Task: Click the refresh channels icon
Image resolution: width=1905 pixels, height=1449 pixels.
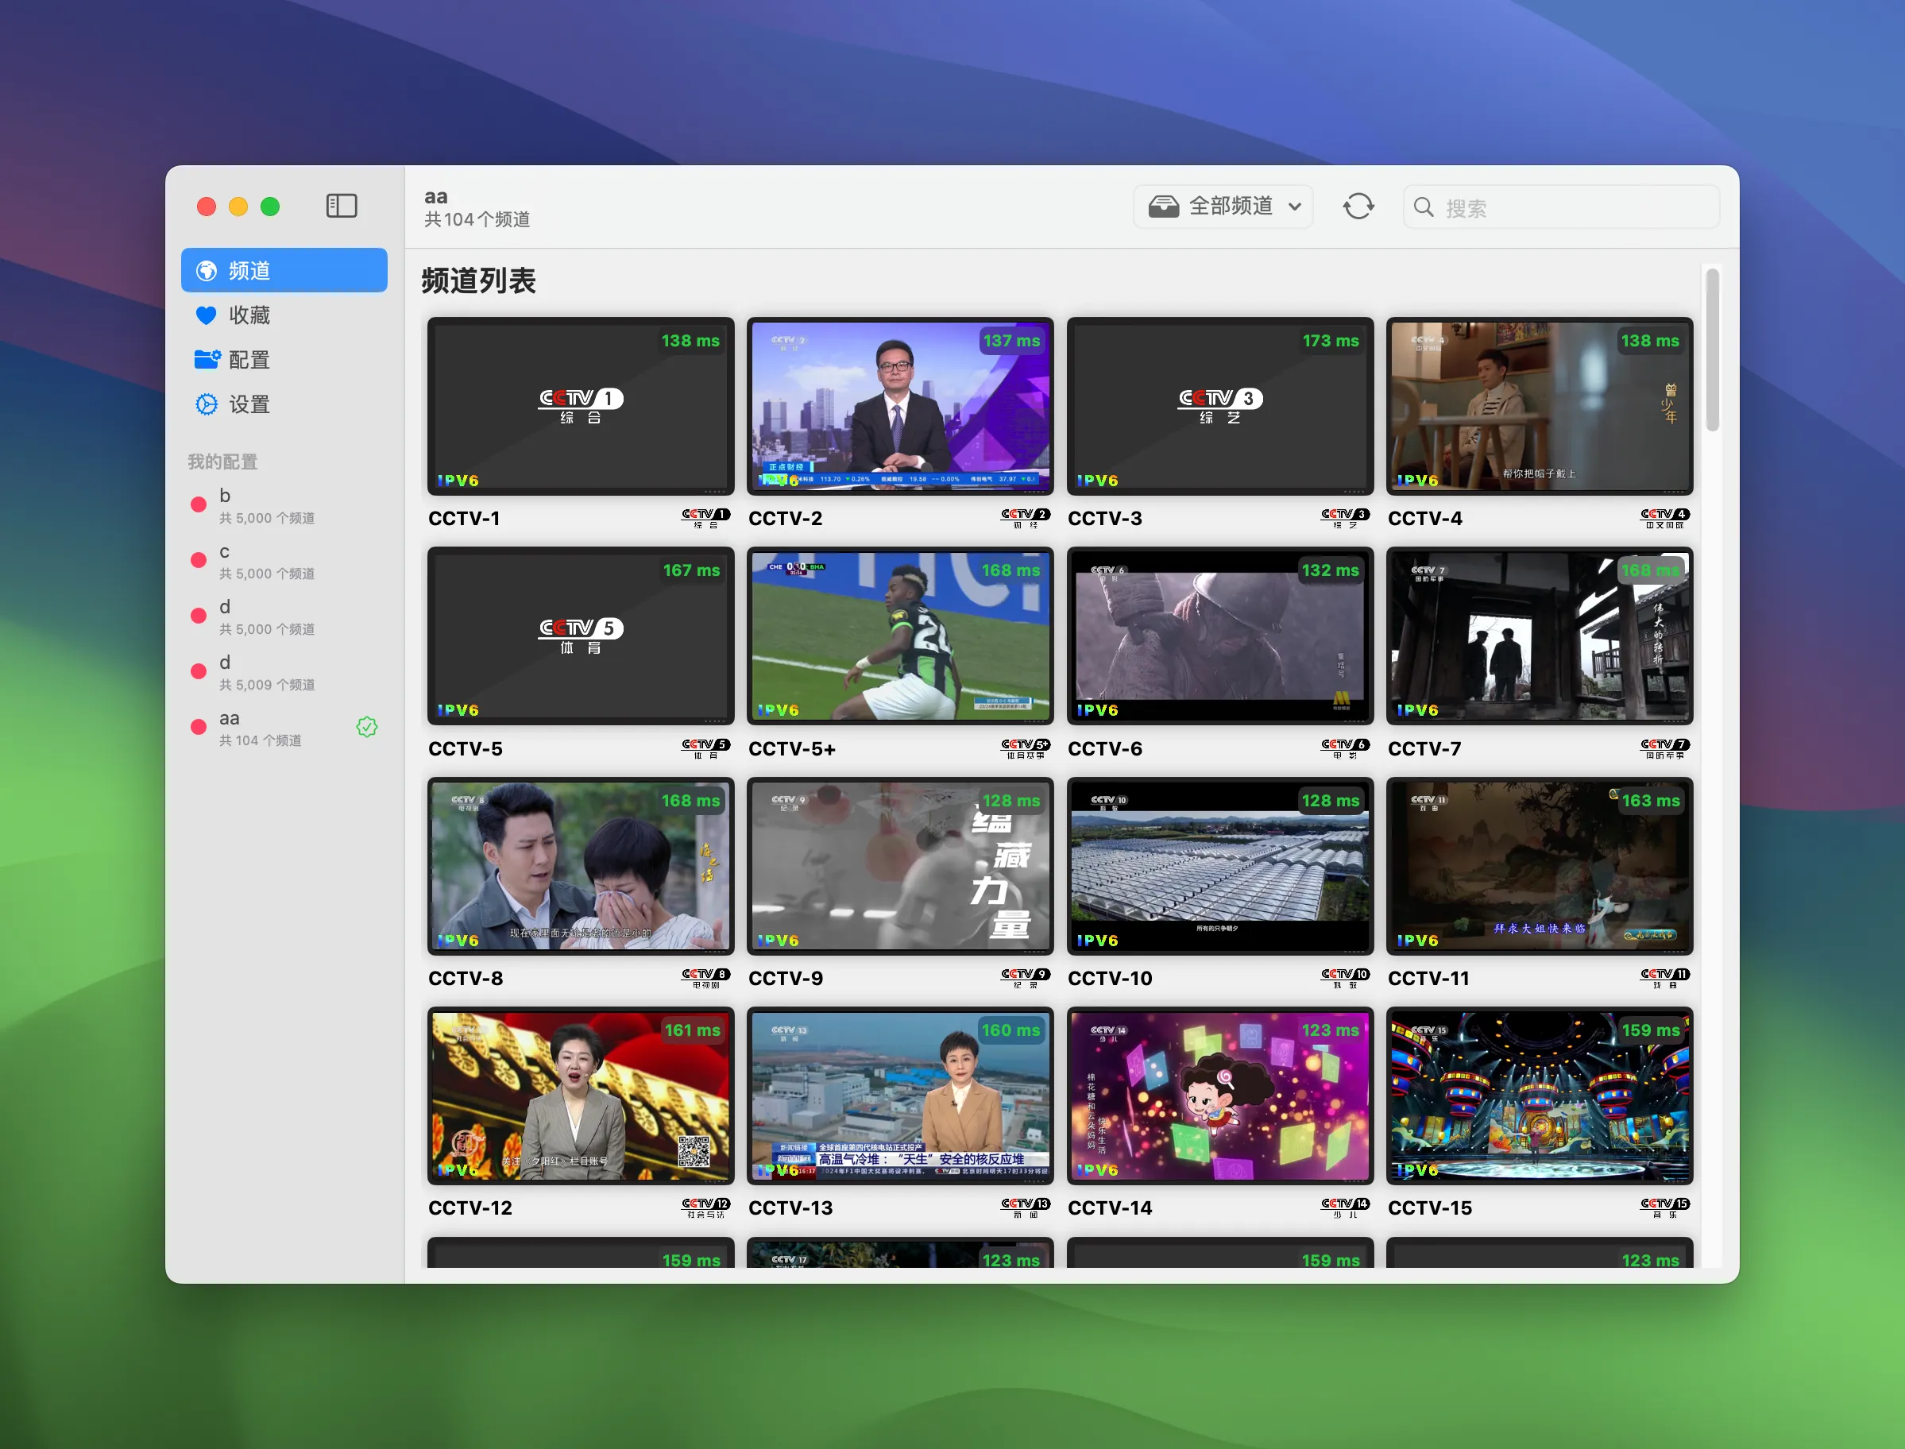Action: [x=1358, y=207]
